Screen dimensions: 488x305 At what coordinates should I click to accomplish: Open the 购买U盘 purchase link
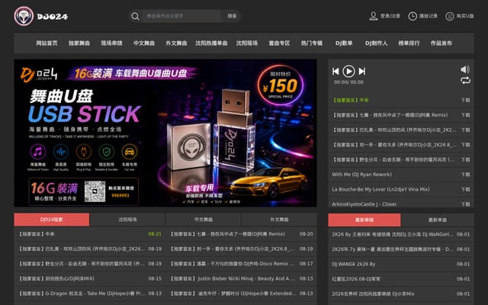465,16
